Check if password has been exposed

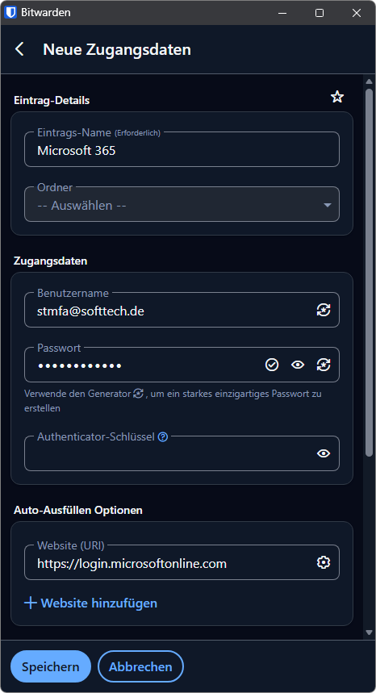[272, 365]
